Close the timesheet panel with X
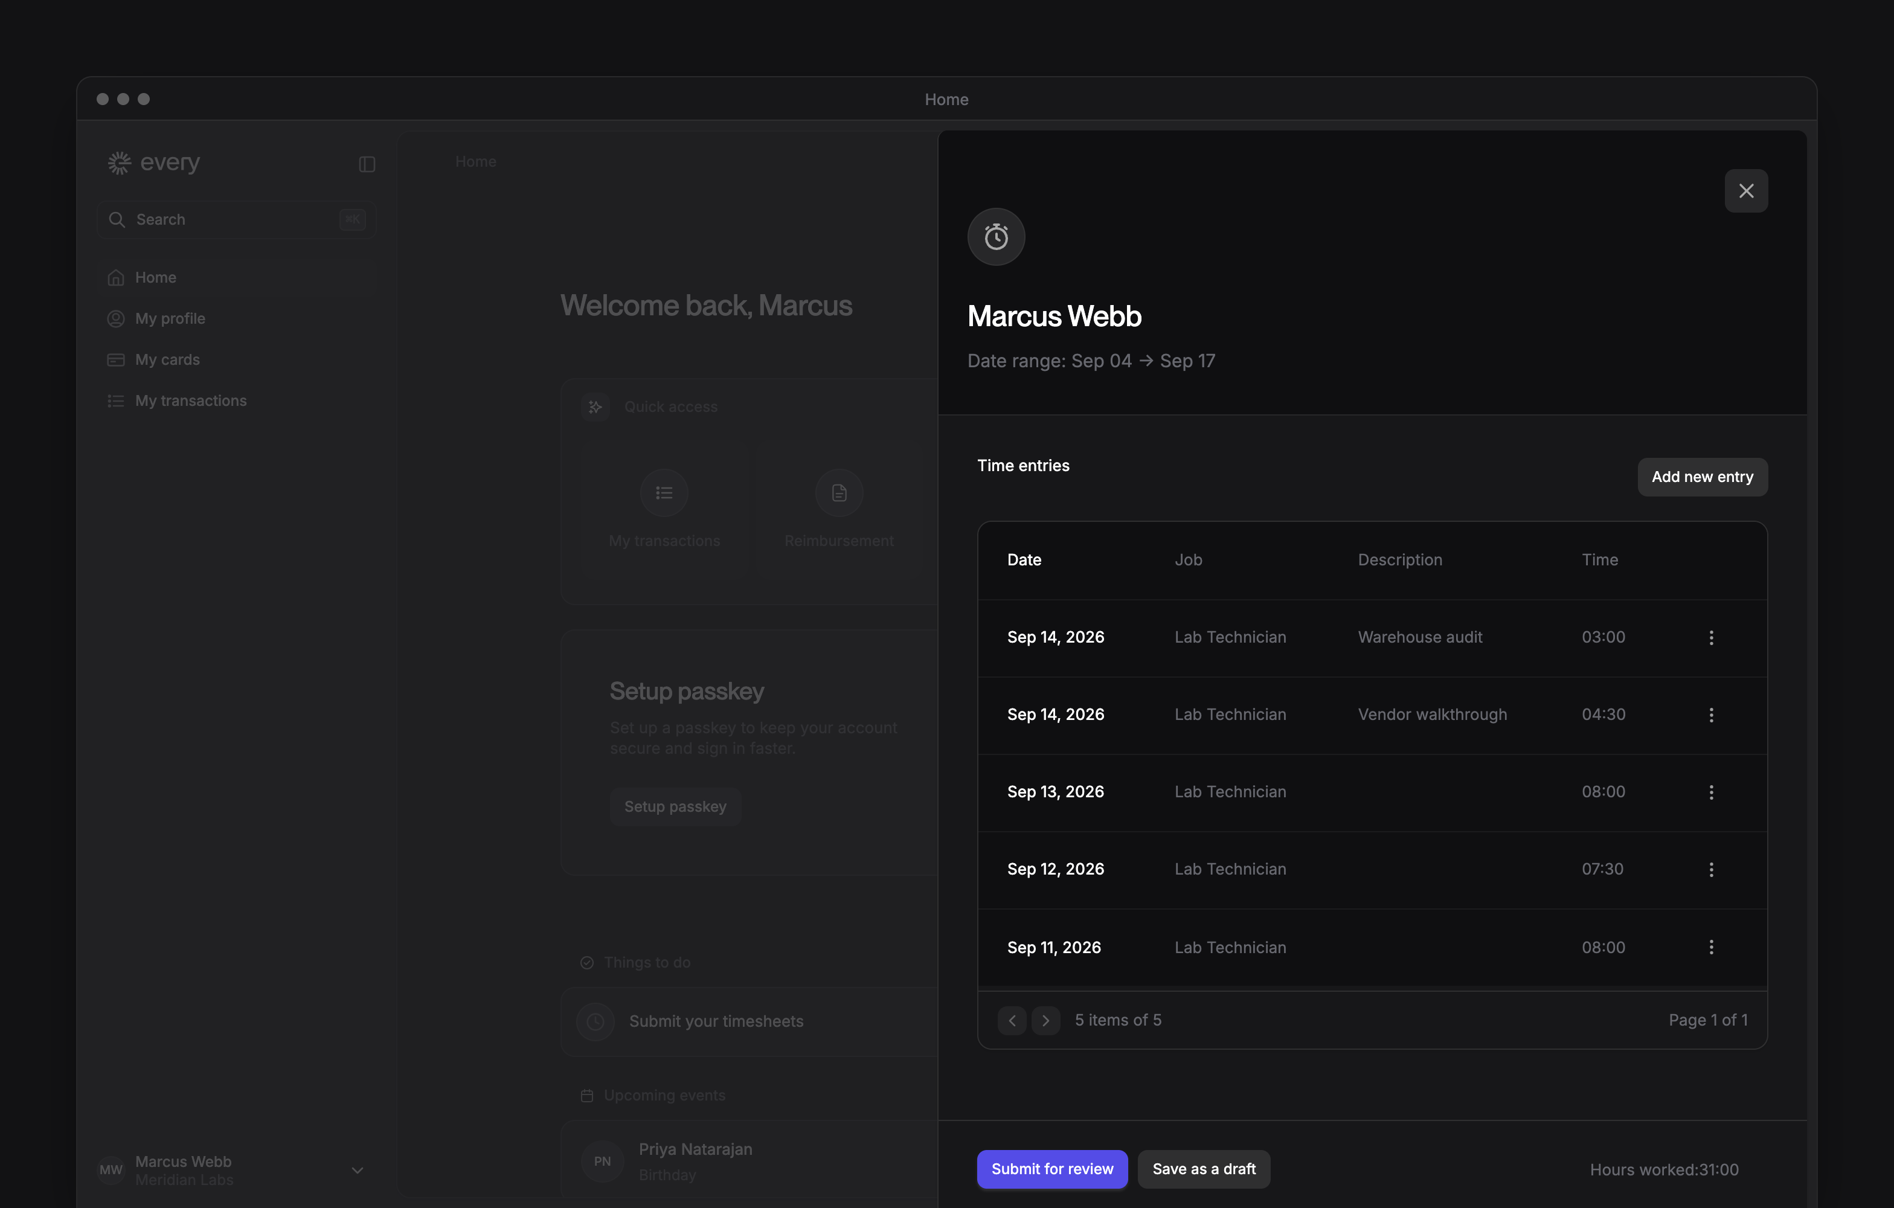Viewport: 1894px width, 1208px height. pos(1745,191)
